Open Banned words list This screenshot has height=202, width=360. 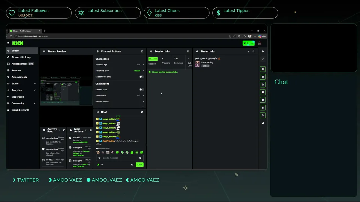(x=120, y=102)
